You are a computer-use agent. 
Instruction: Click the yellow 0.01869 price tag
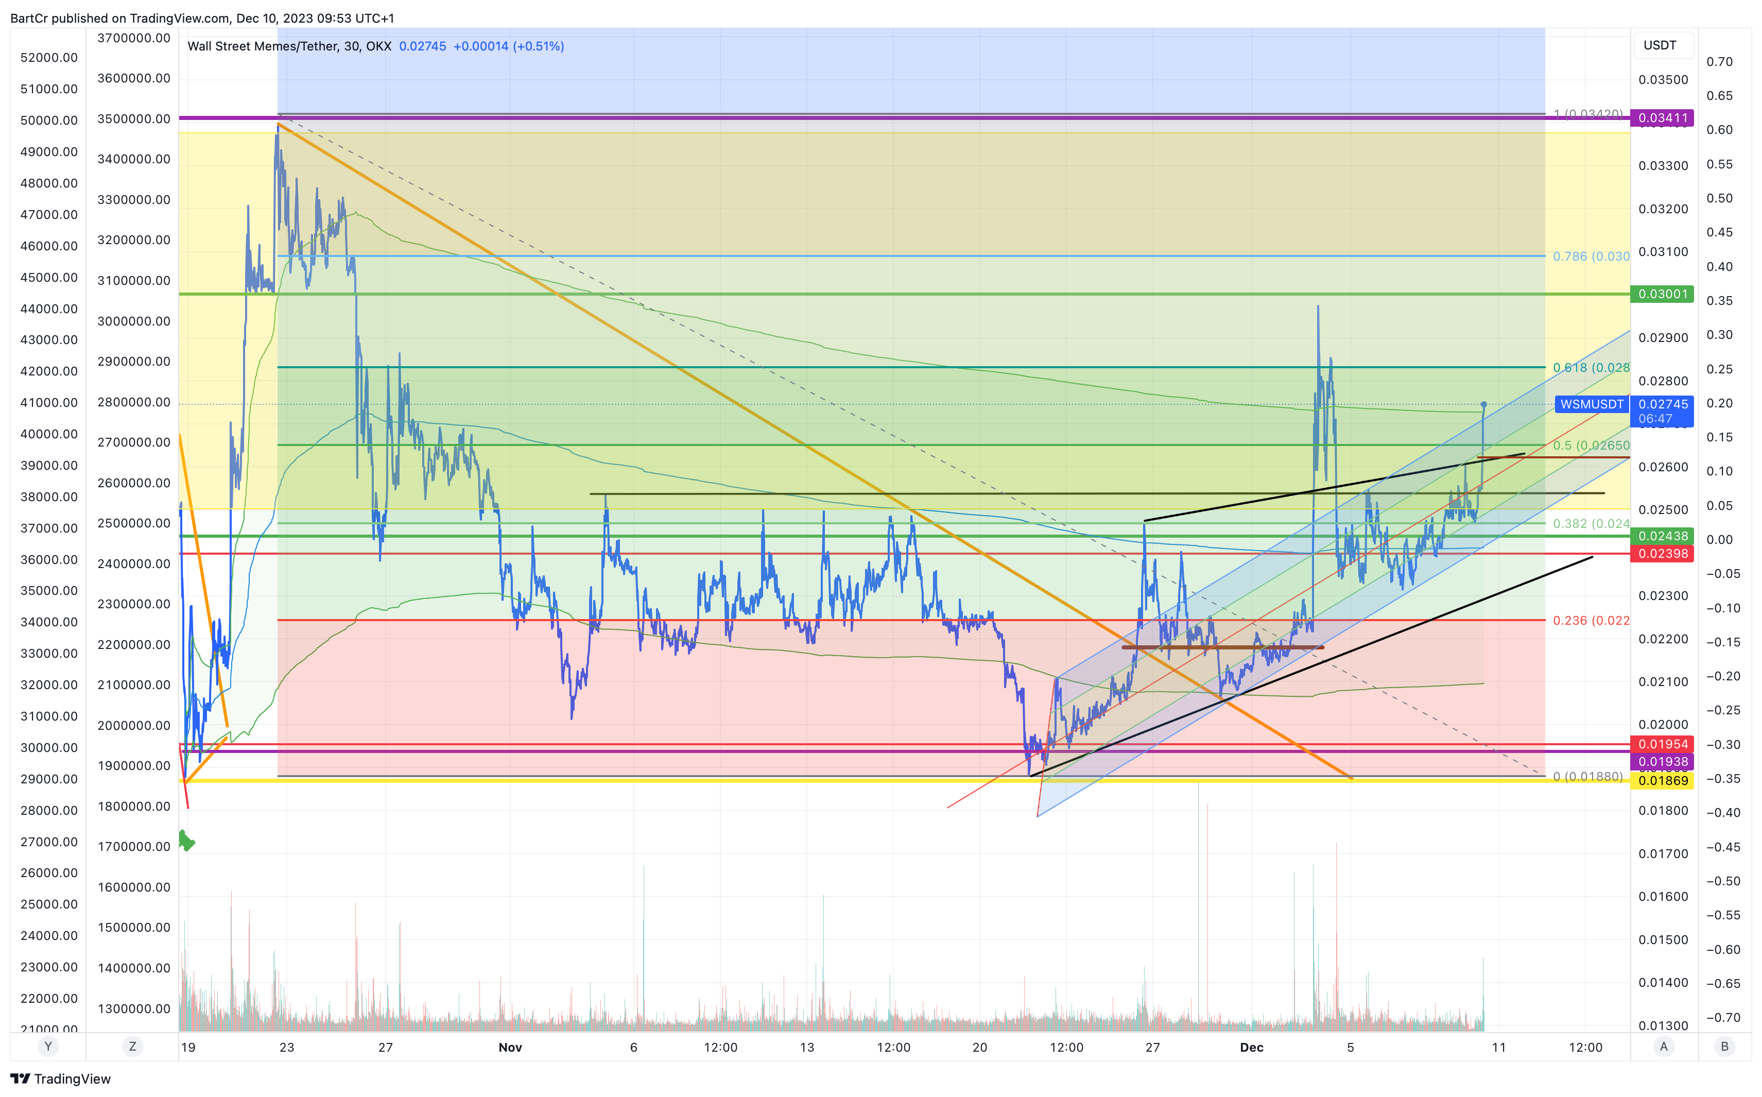1663,781
